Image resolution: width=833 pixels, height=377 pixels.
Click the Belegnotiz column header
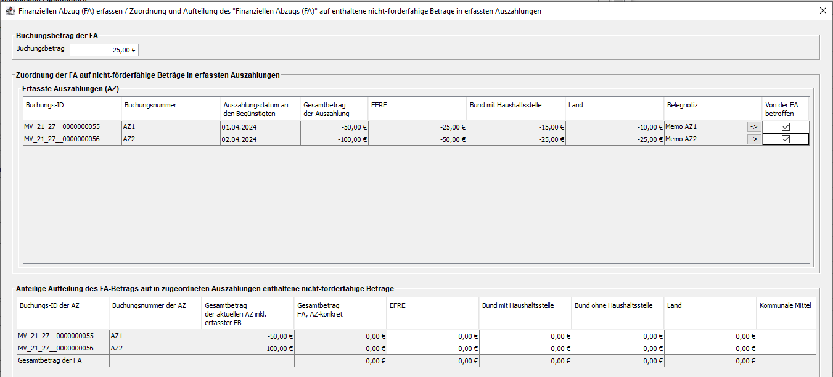[x=713, y=109]
